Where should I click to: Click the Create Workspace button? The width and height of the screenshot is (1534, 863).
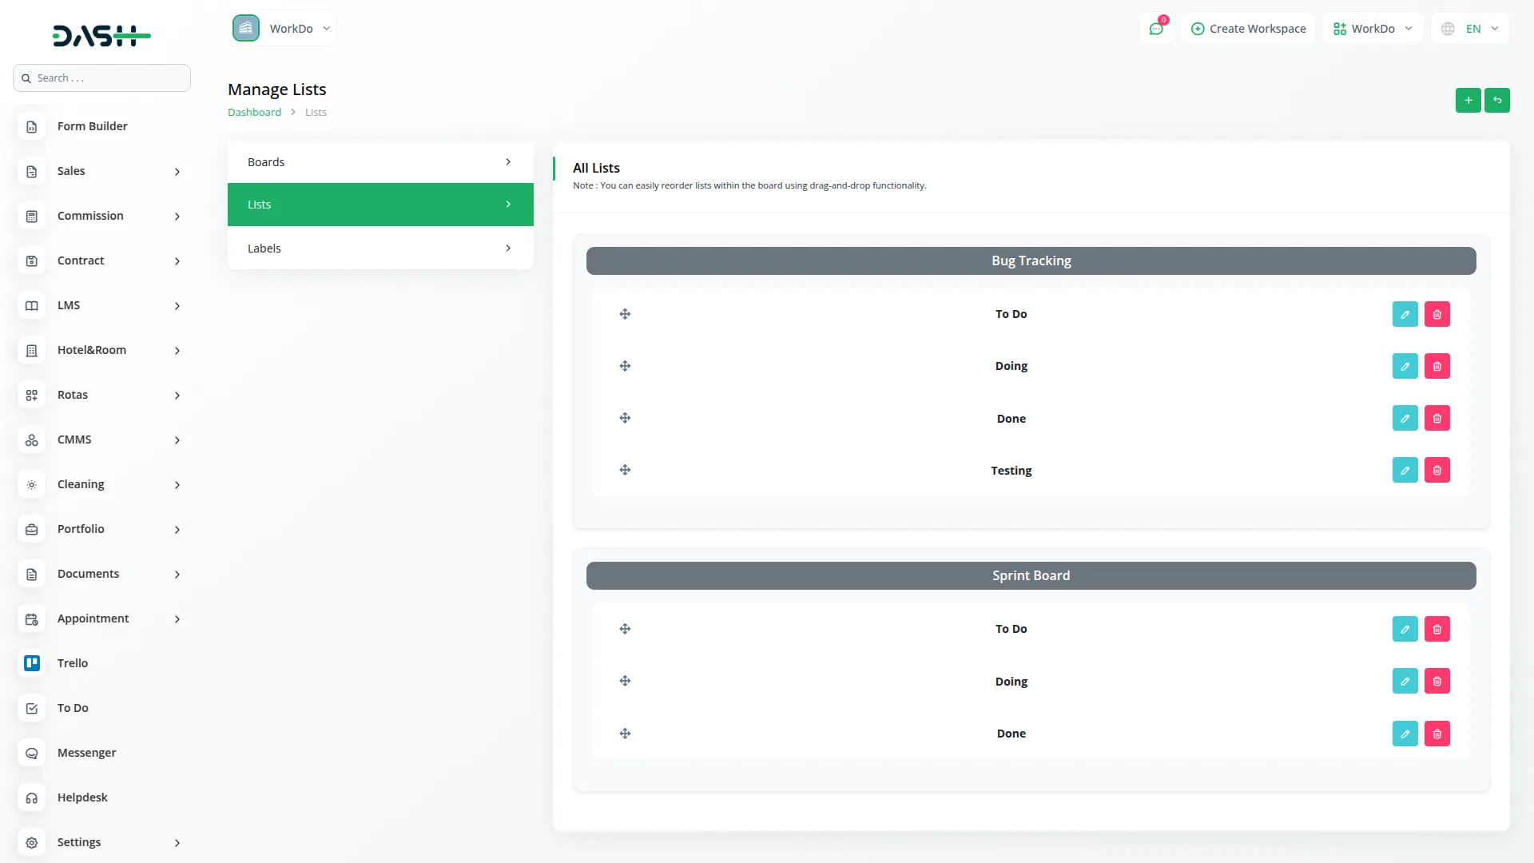[x=1248, y=28]
